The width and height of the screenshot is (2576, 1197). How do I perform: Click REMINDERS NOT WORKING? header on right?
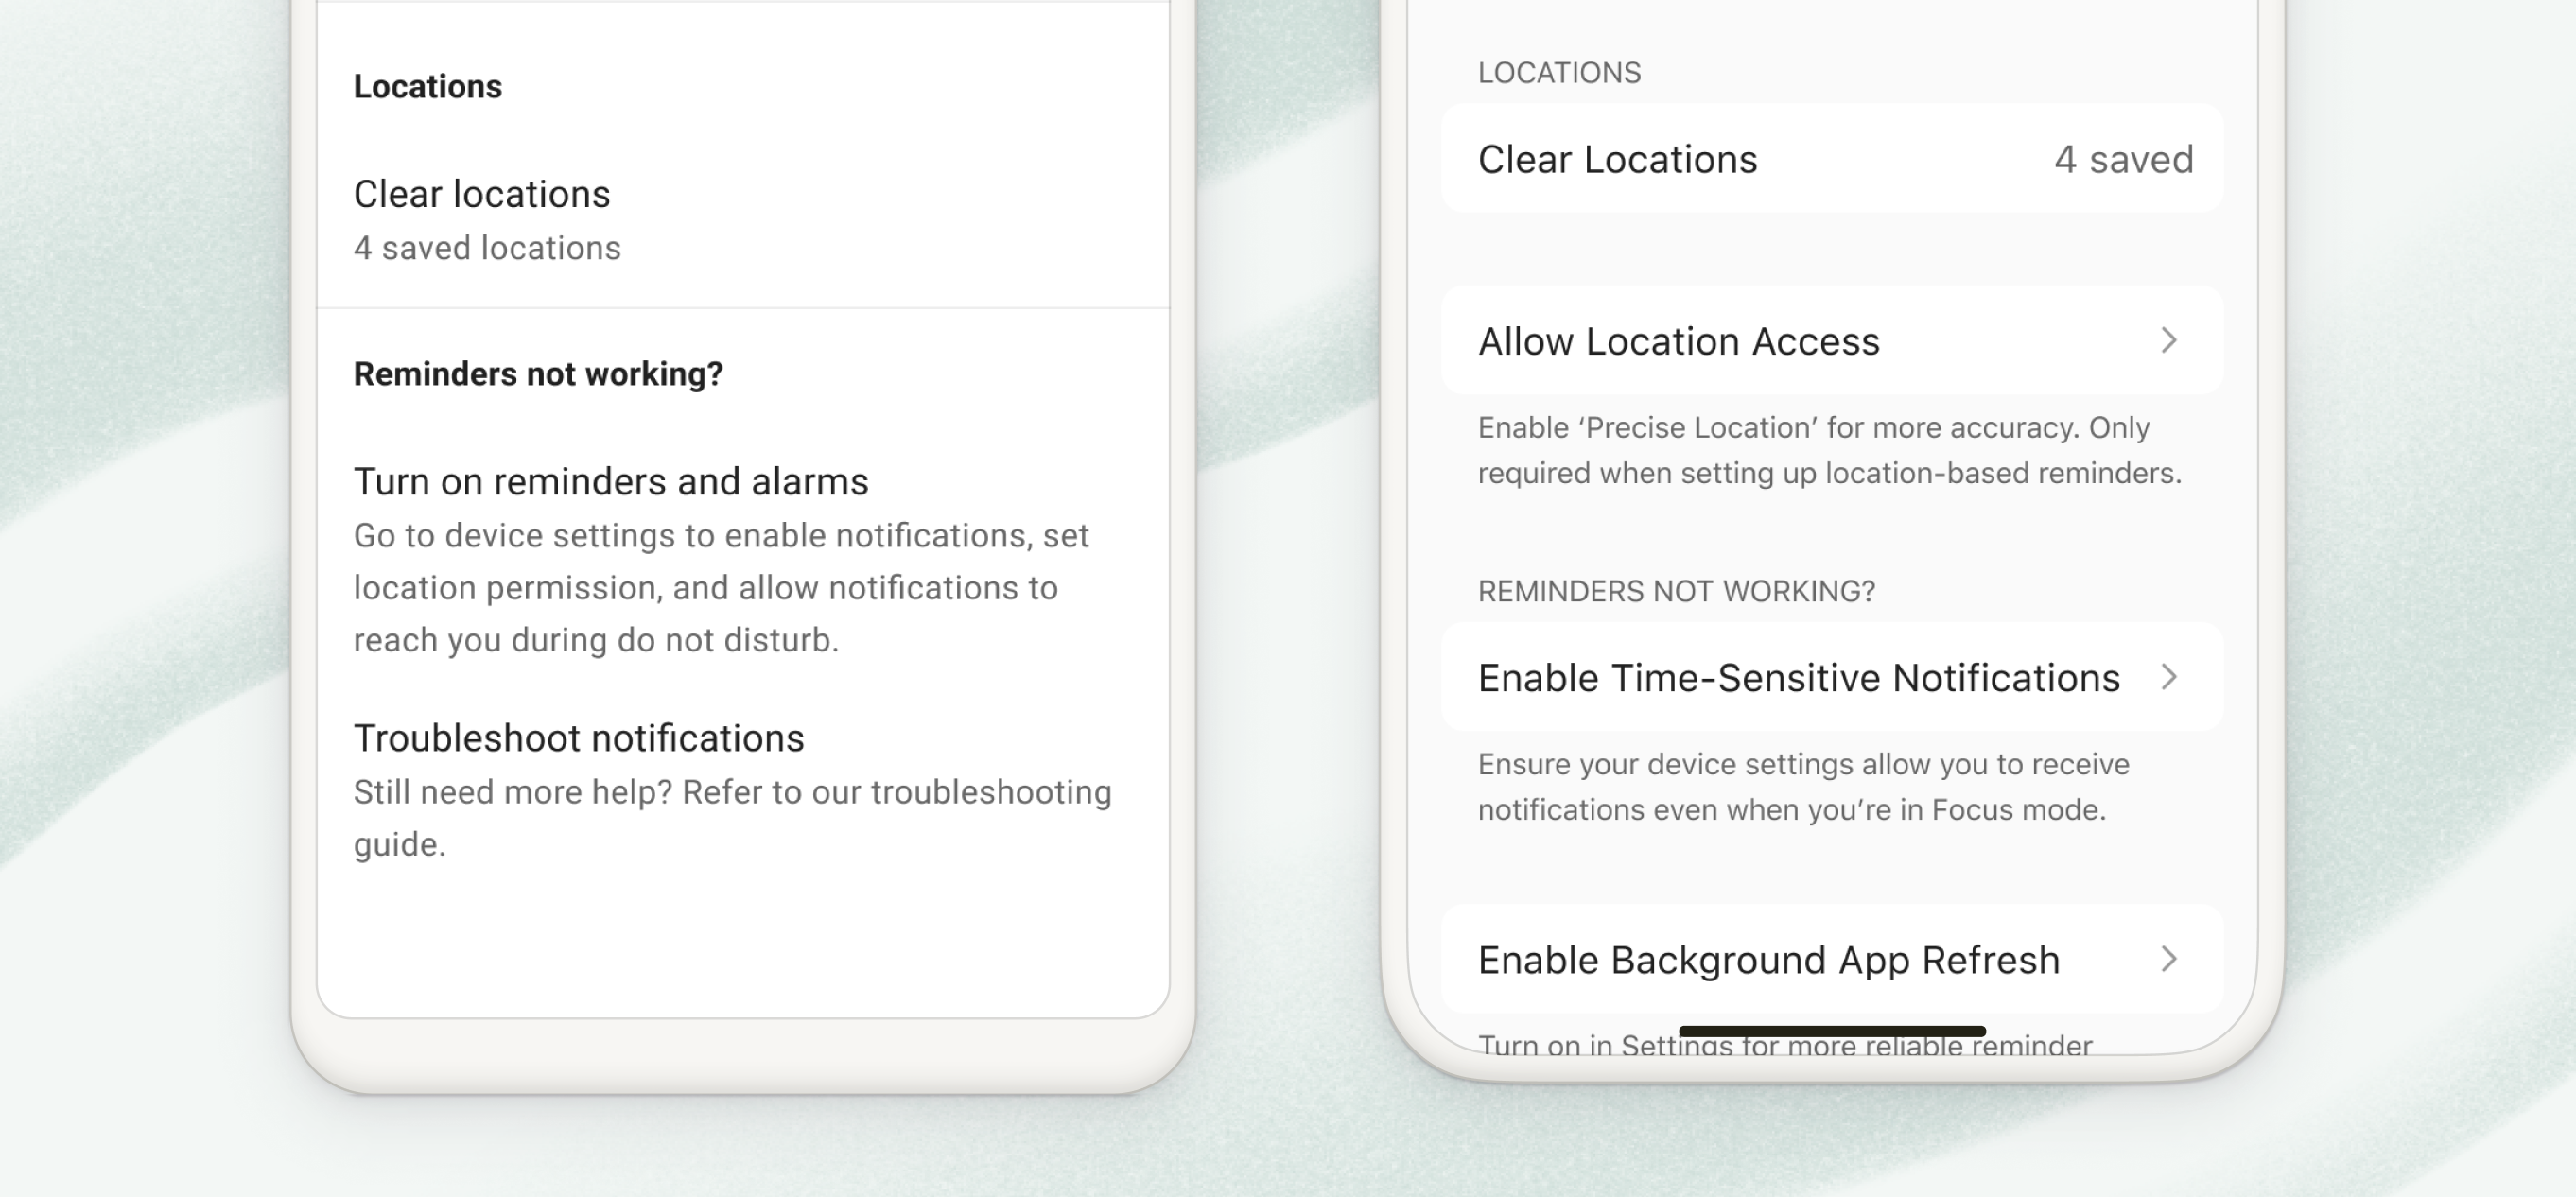click(x=1677, y=590)
